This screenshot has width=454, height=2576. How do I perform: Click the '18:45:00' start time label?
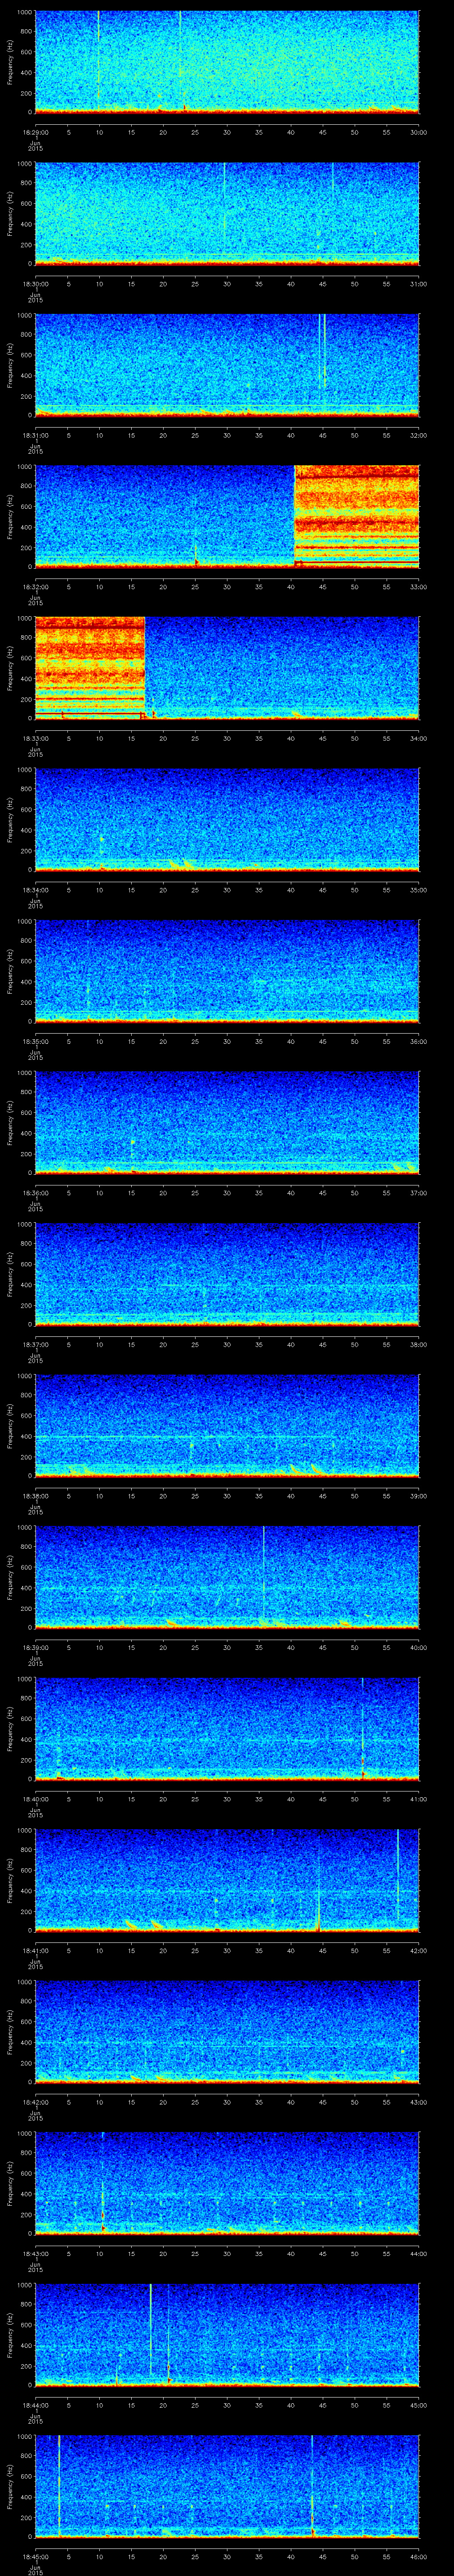click(x=35, y=2556)
